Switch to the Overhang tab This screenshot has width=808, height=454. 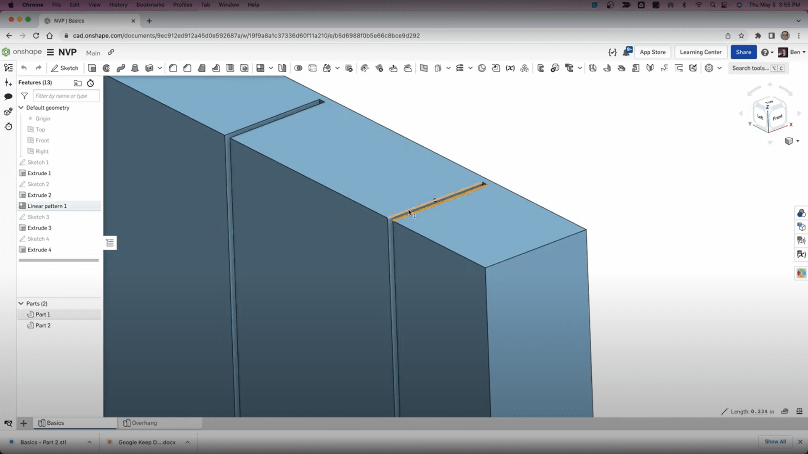(x=144, y=423)
